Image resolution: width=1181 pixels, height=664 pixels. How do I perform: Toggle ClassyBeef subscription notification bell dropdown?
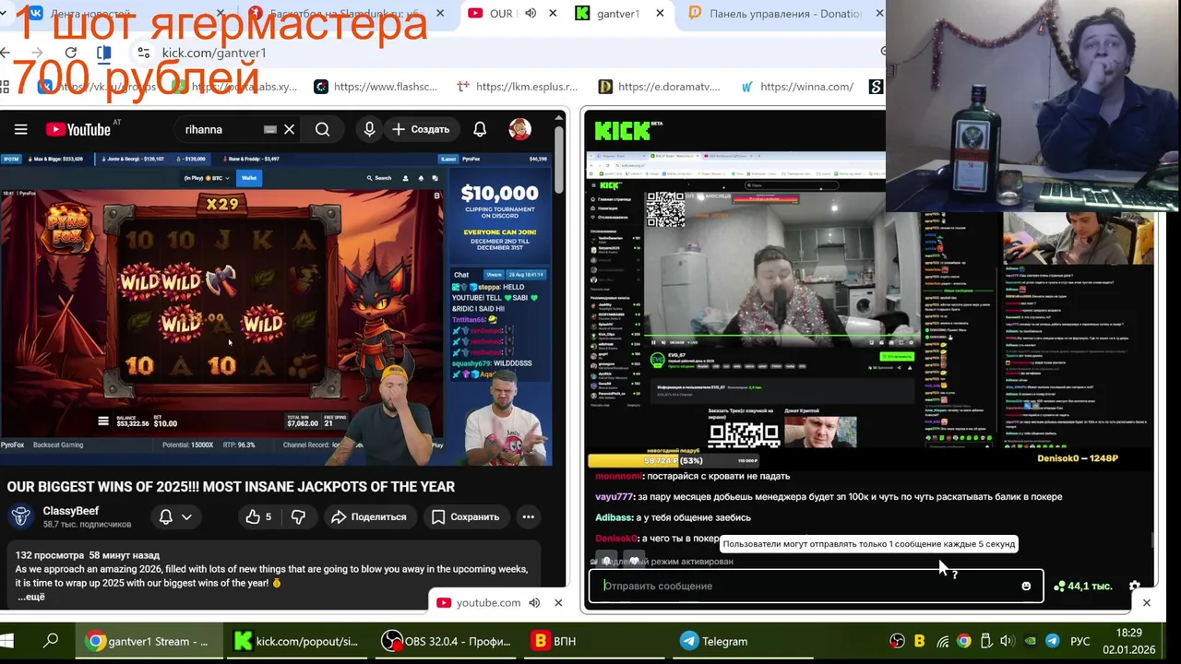coord(175,517)
